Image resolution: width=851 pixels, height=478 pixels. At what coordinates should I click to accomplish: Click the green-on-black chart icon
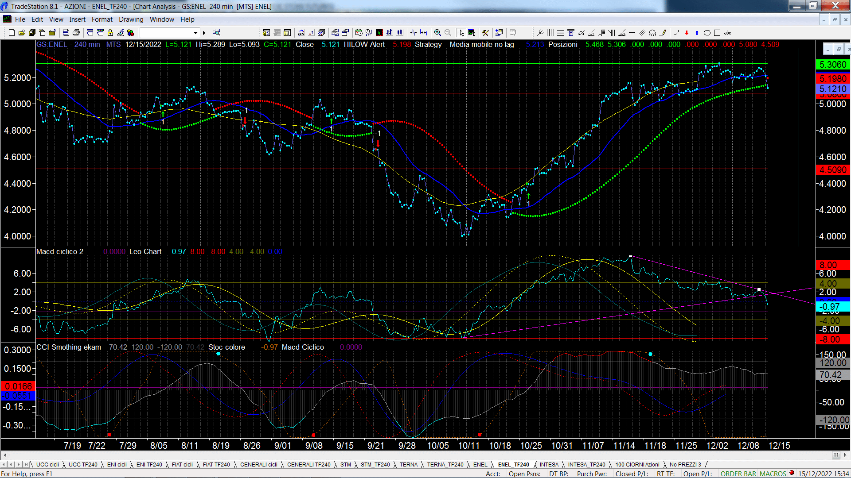pyautogui.click(x=379, y=33)
